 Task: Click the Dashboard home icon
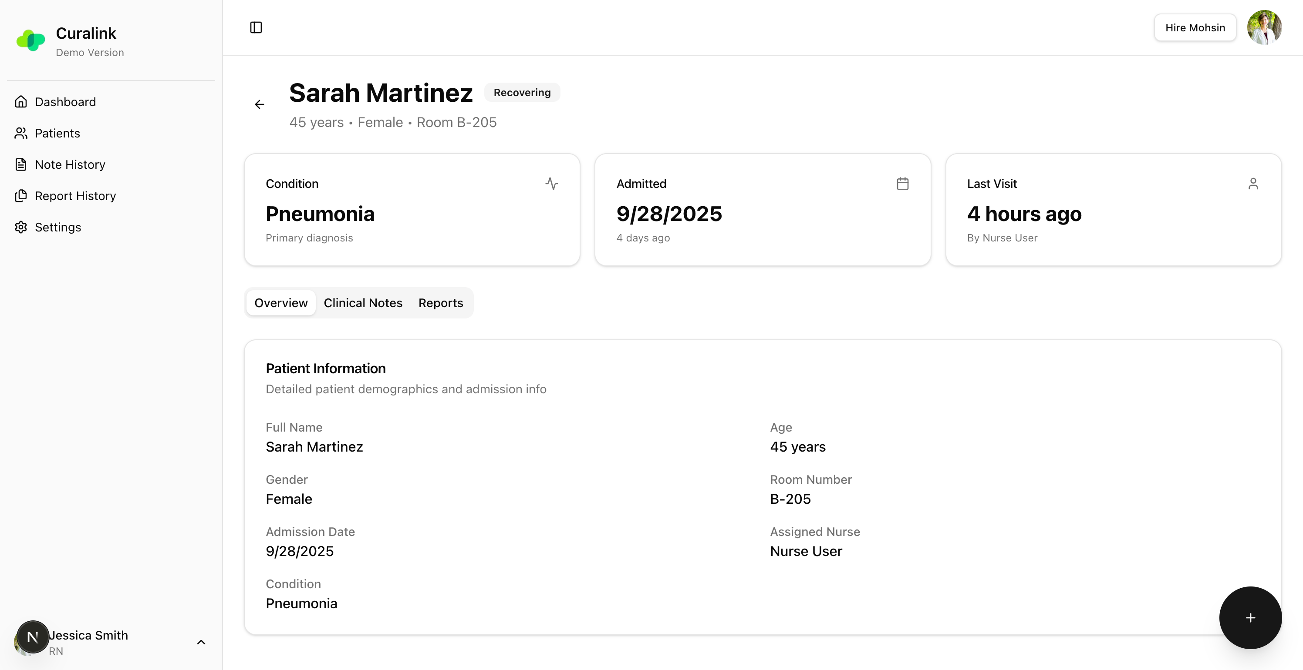[x=21, y=102]
